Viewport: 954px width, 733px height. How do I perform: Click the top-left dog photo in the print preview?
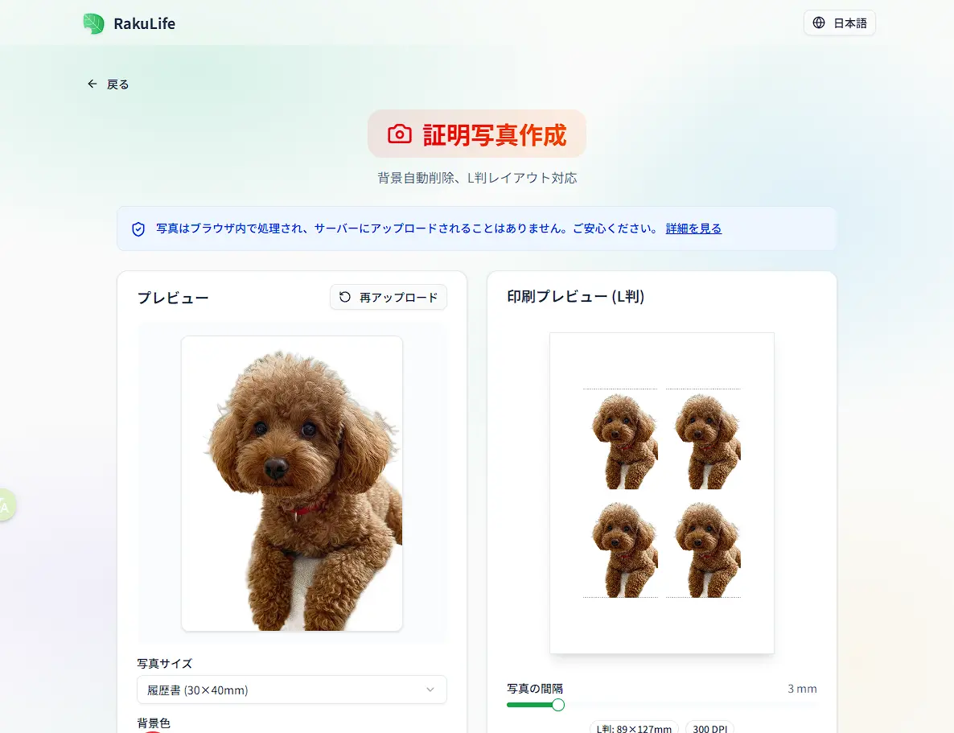click(x=621, y=440)
